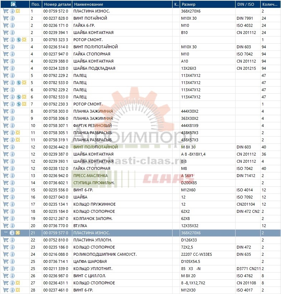Select the РОЛИКОПОДШИПНИК САМОУСТ. row
The image size is (281, 294).
[105, 254]
